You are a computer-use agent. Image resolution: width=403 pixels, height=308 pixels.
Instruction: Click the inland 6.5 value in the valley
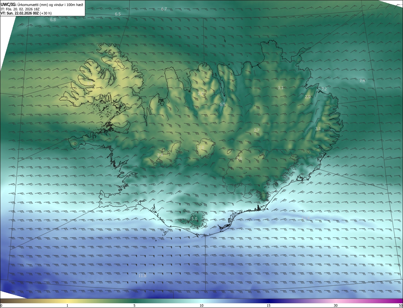click(x=223, y=104)
